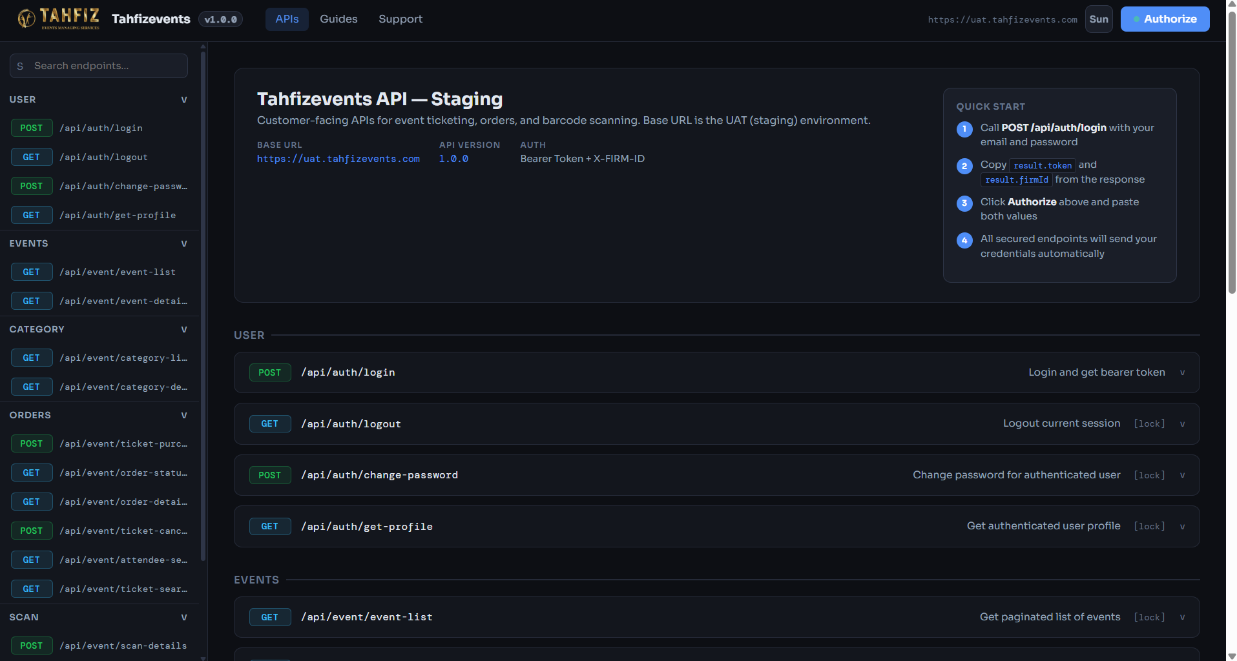Select sidebar GET /api/event/event-detail entry
This screenshot has width=1237, height=661.
(x=99, y=301)
